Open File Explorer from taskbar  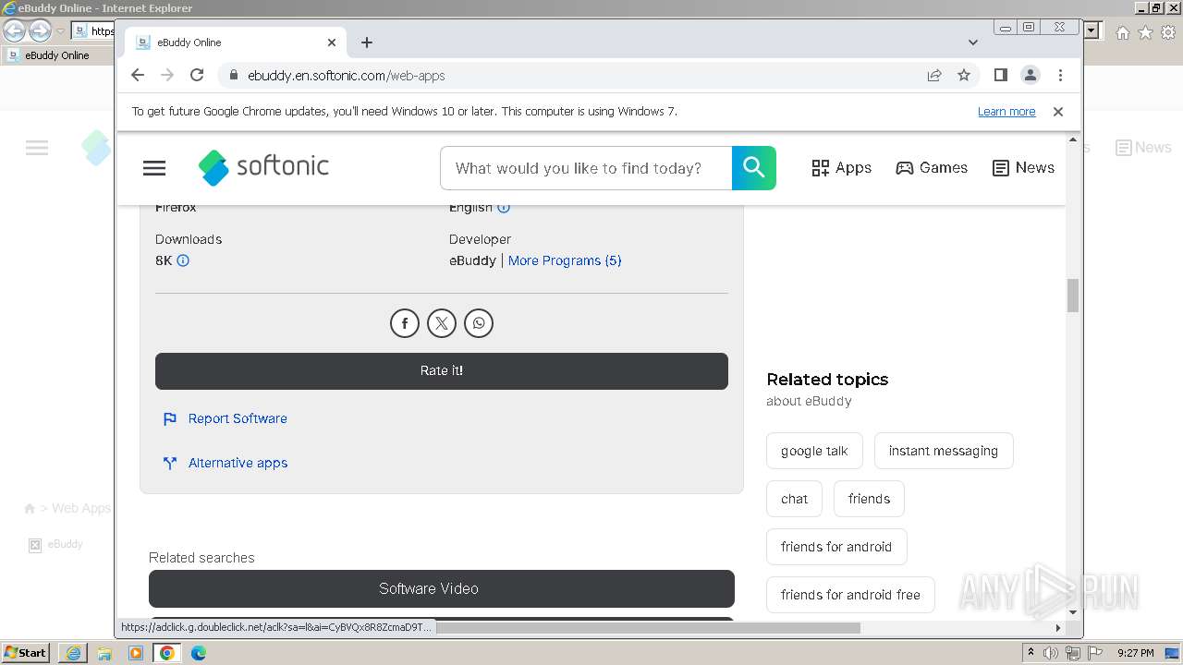point(104,653)
